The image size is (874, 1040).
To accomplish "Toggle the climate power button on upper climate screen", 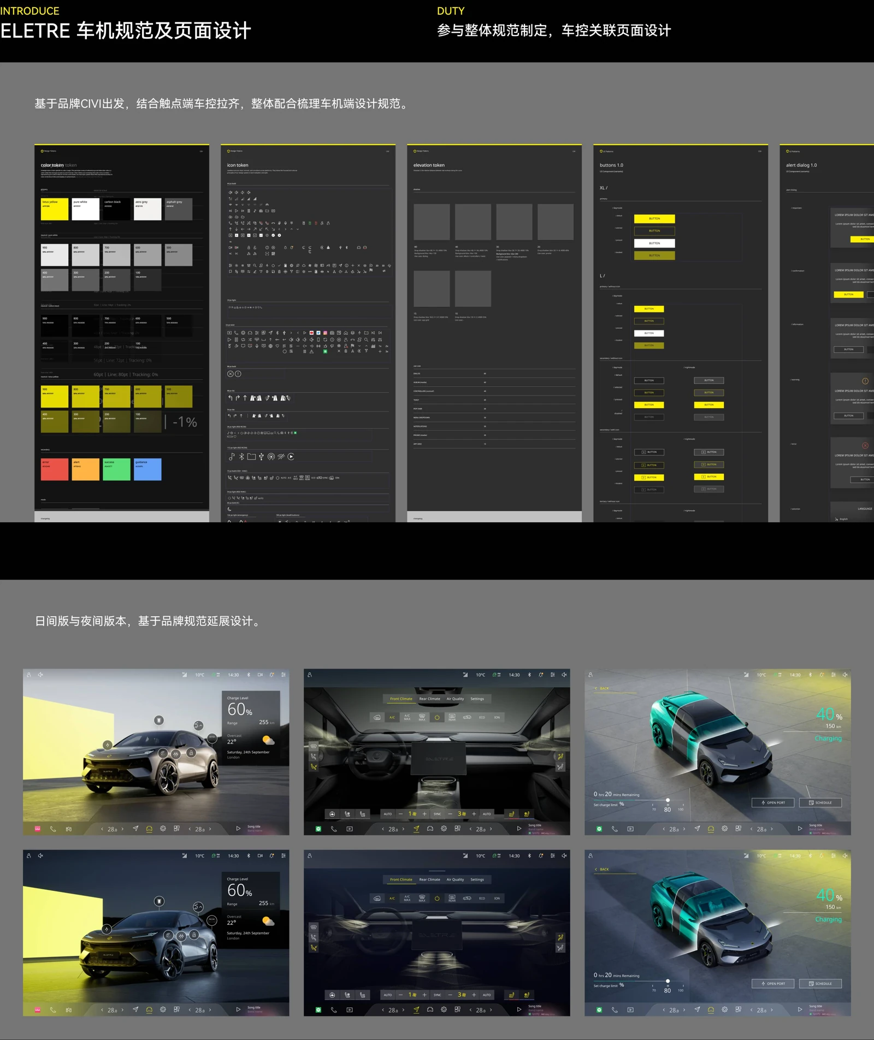I will (x=437, y=717).
